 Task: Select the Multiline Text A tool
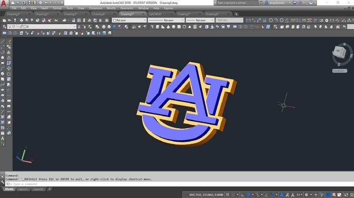pos(3,138)
